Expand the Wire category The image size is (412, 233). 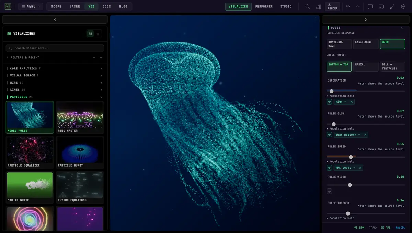pos(55,83)
